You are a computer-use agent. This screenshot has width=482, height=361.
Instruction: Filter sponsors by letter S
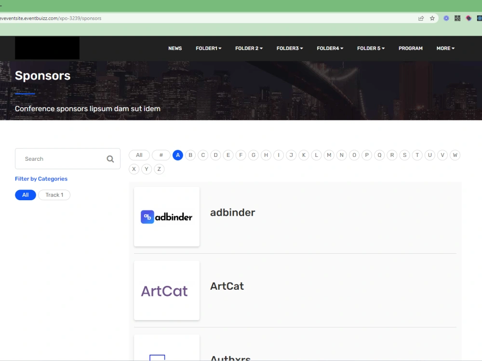pos(404,155)
